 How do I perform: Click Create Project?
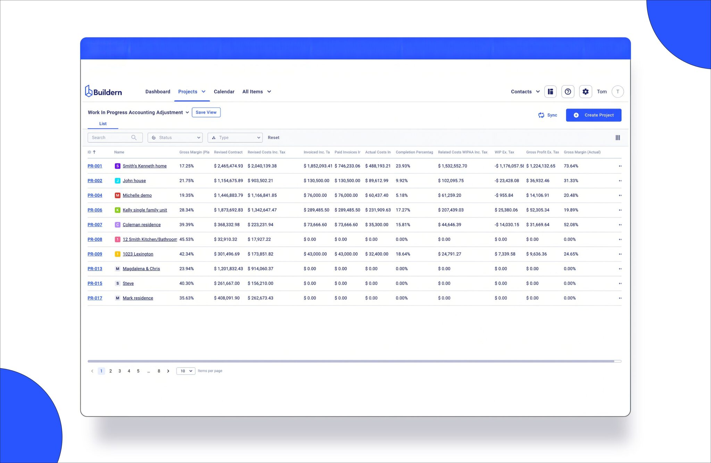[x=594, y=115]
